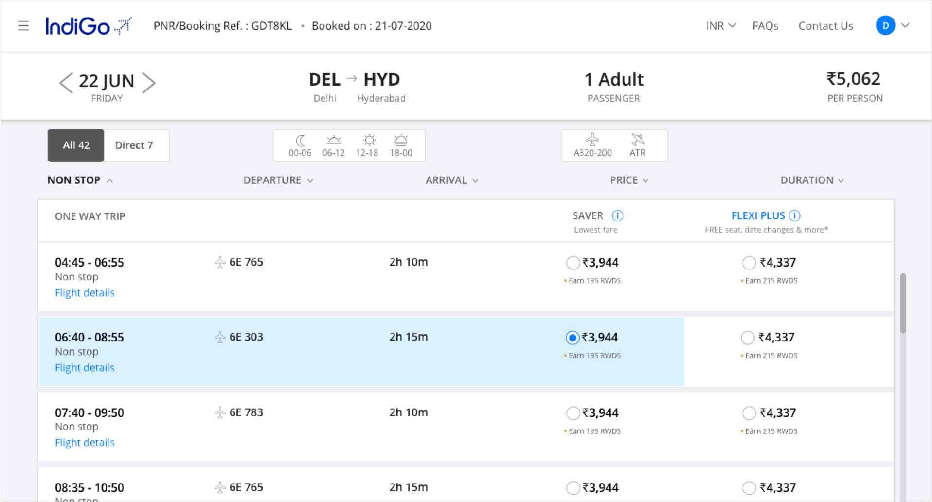Open the INR currency dropdown

click(x=720, y=26)
